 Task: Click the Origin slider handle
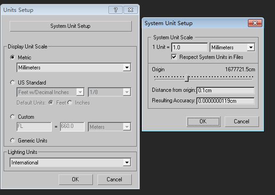tap(186, 78)
